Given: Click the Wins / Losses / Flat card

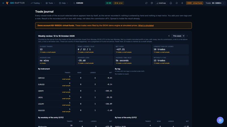Looking at the screenshot, I should click(94, 49).
